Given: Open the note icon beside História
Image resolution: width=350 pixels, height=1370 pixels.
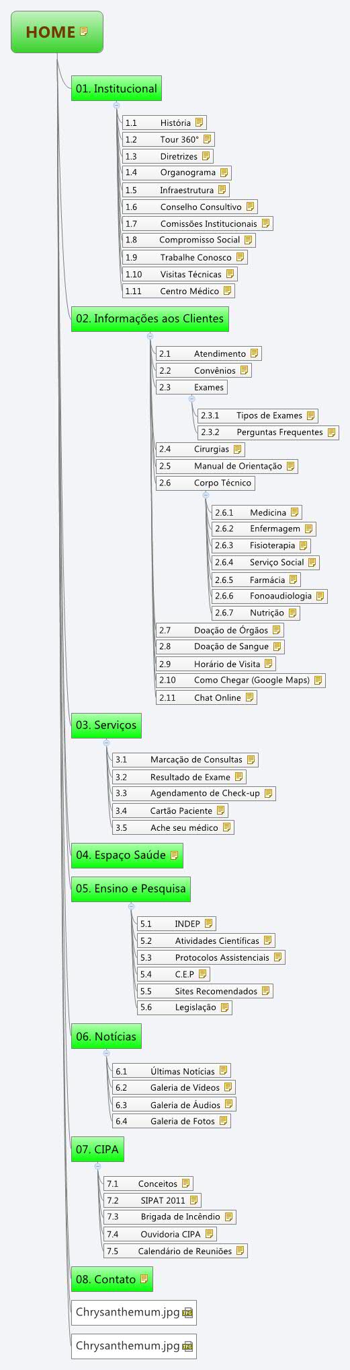Looking at the screenshot, I should point(199,123).
